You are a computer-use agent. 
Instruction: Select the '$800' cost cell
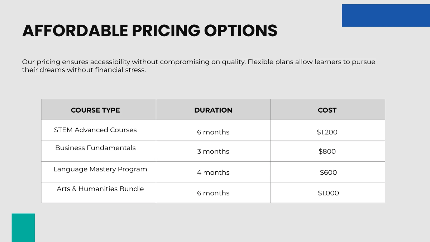coord(327,151)
